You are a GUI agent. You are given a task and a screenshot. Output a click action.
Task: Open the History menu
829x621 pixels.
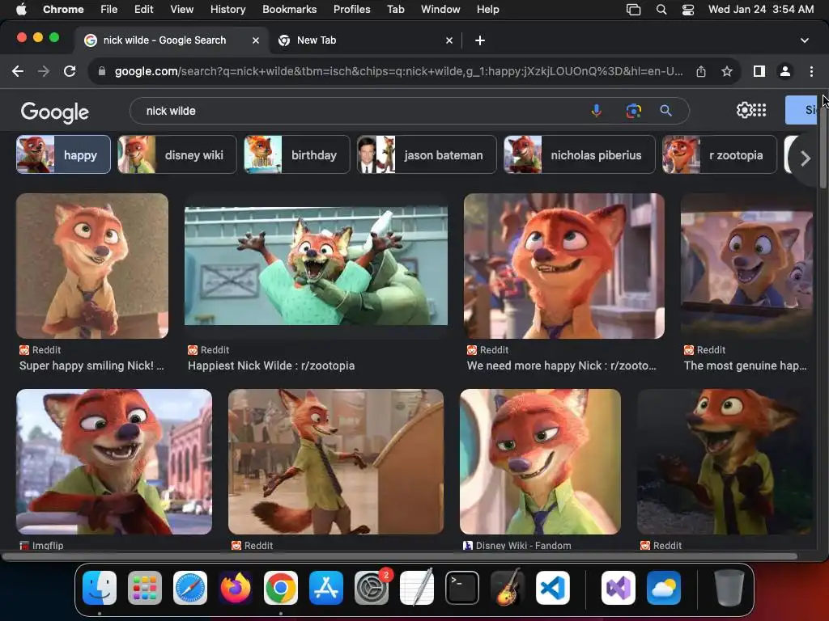(x=227, y=10)
